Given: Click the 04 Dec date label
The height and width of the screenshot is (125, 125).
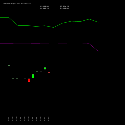Looking at the screenshot, I should (48, 119).
